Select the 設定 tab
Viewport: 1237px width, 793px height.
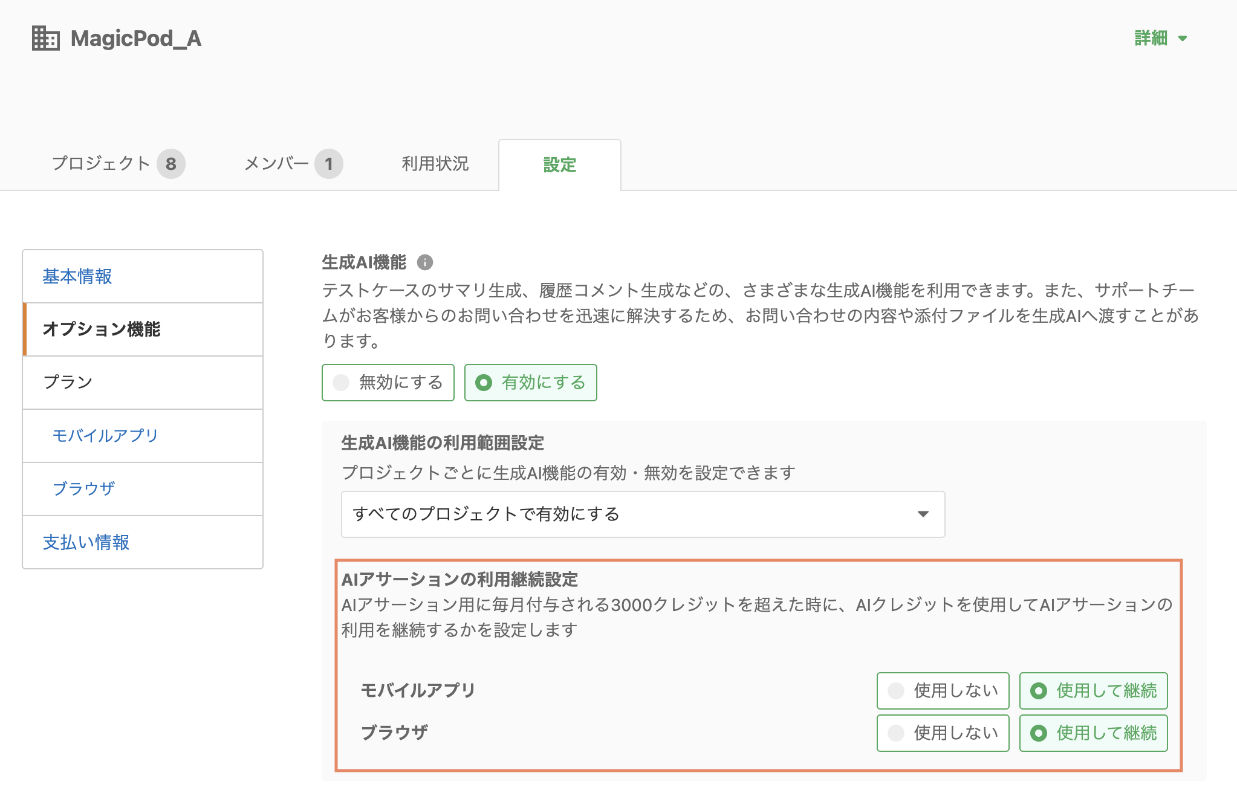point(560,164)
